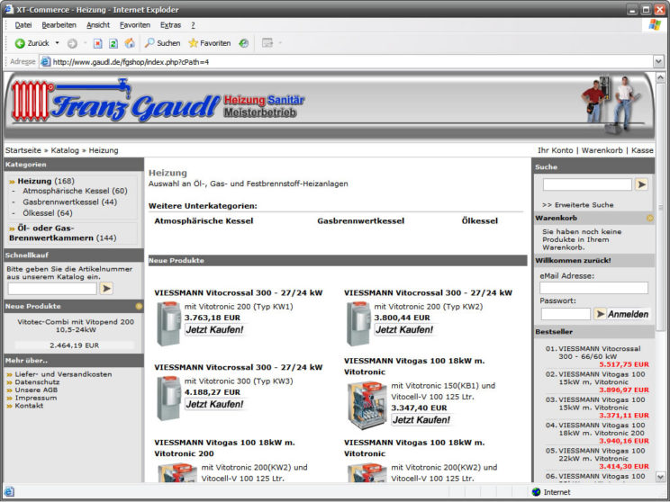Image resolution: width=670 pixels, height=502 pixels.
Task: Open the Katalog breadcrumb link
Action: (65, 150)
